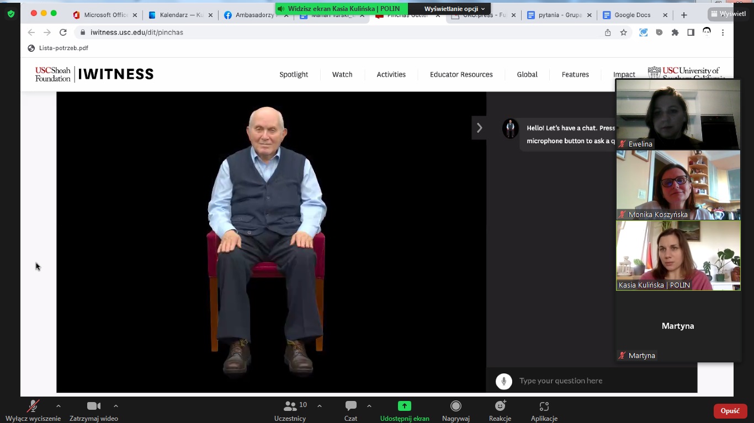Screen dimensions: 754x423
Task: Start recording with Nagrywaj
Action: pos(455,411)
